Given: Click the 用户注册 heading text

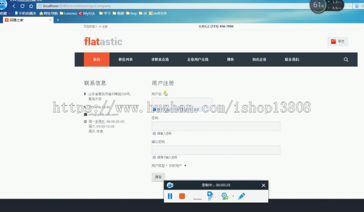Looking at the screenshot, I should point(163,83).
